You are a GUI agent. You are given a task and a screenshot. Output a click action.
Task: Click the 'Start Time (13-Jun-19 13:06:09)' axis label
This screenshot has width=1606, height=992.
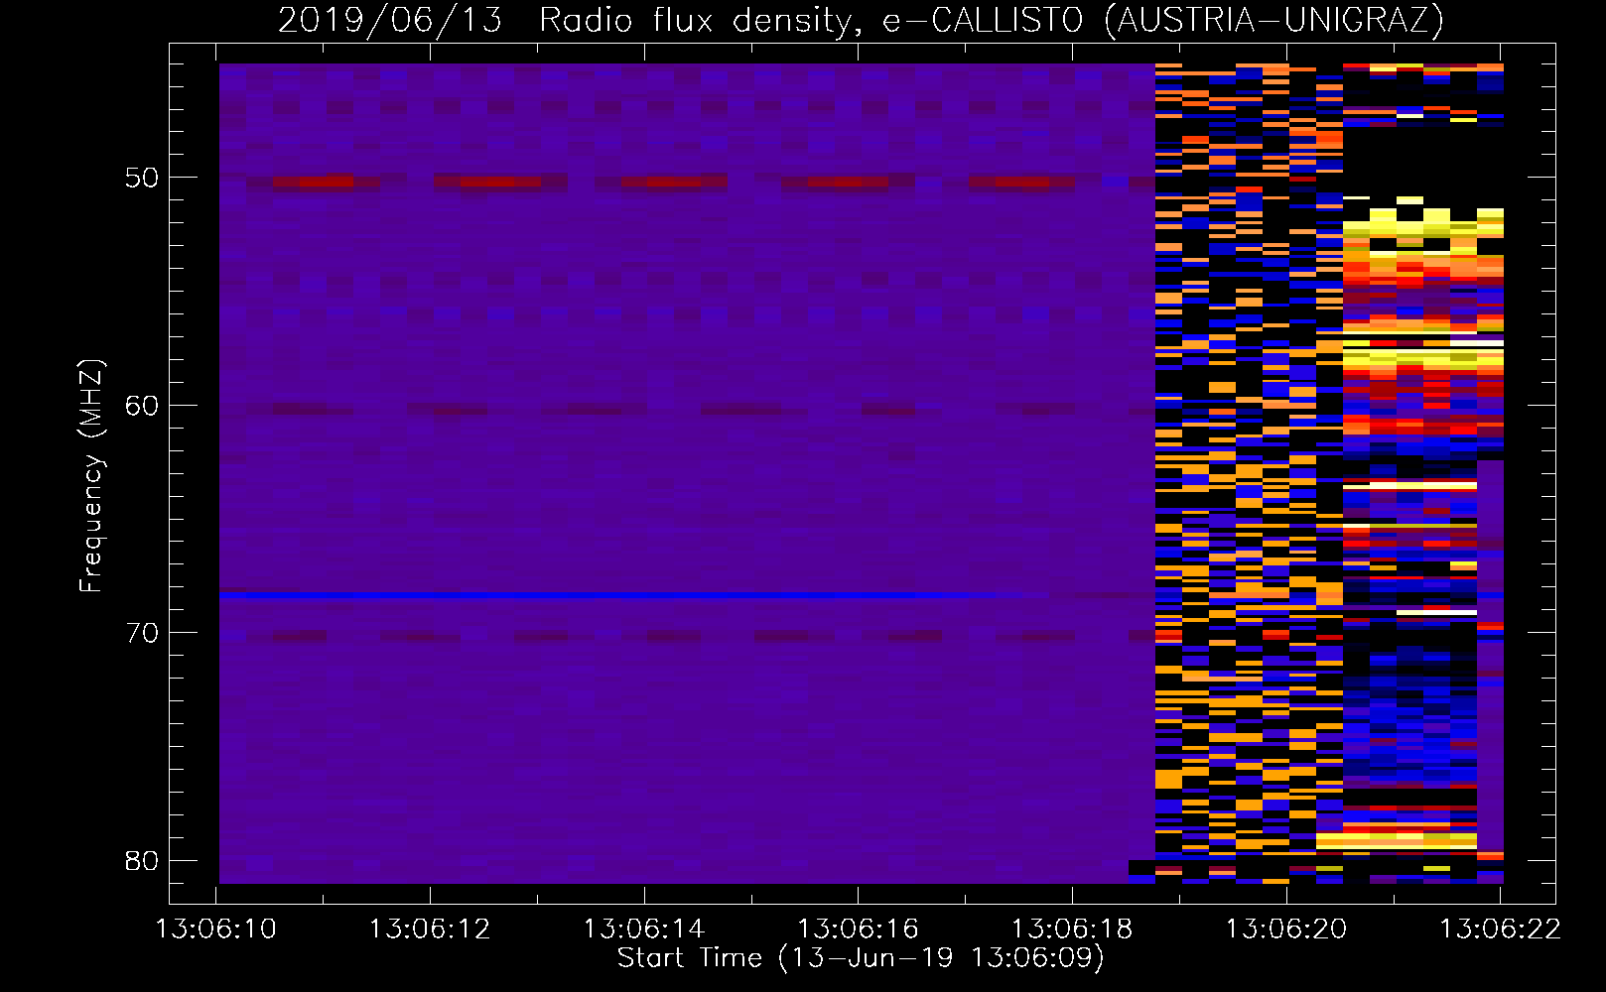tap(861, 958)
